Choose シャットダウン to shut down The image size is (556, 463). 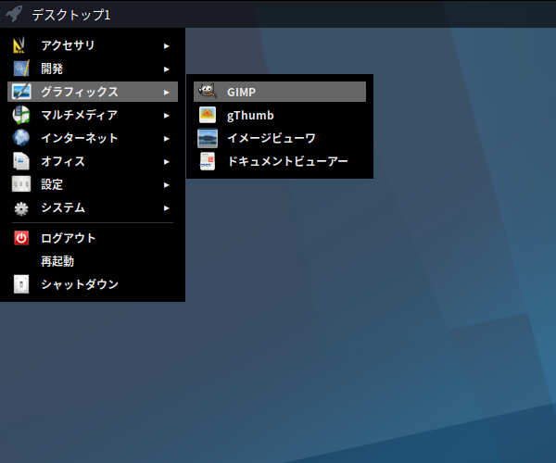(x=93, y=284)
